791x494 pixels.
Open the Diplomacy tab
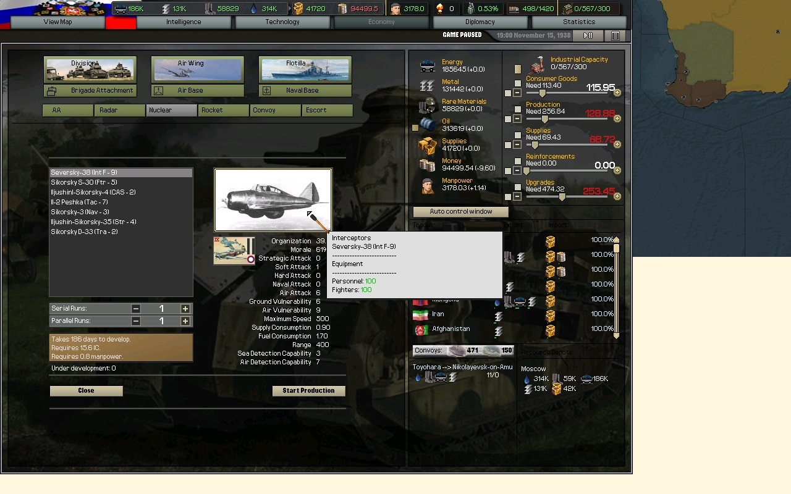480,22
